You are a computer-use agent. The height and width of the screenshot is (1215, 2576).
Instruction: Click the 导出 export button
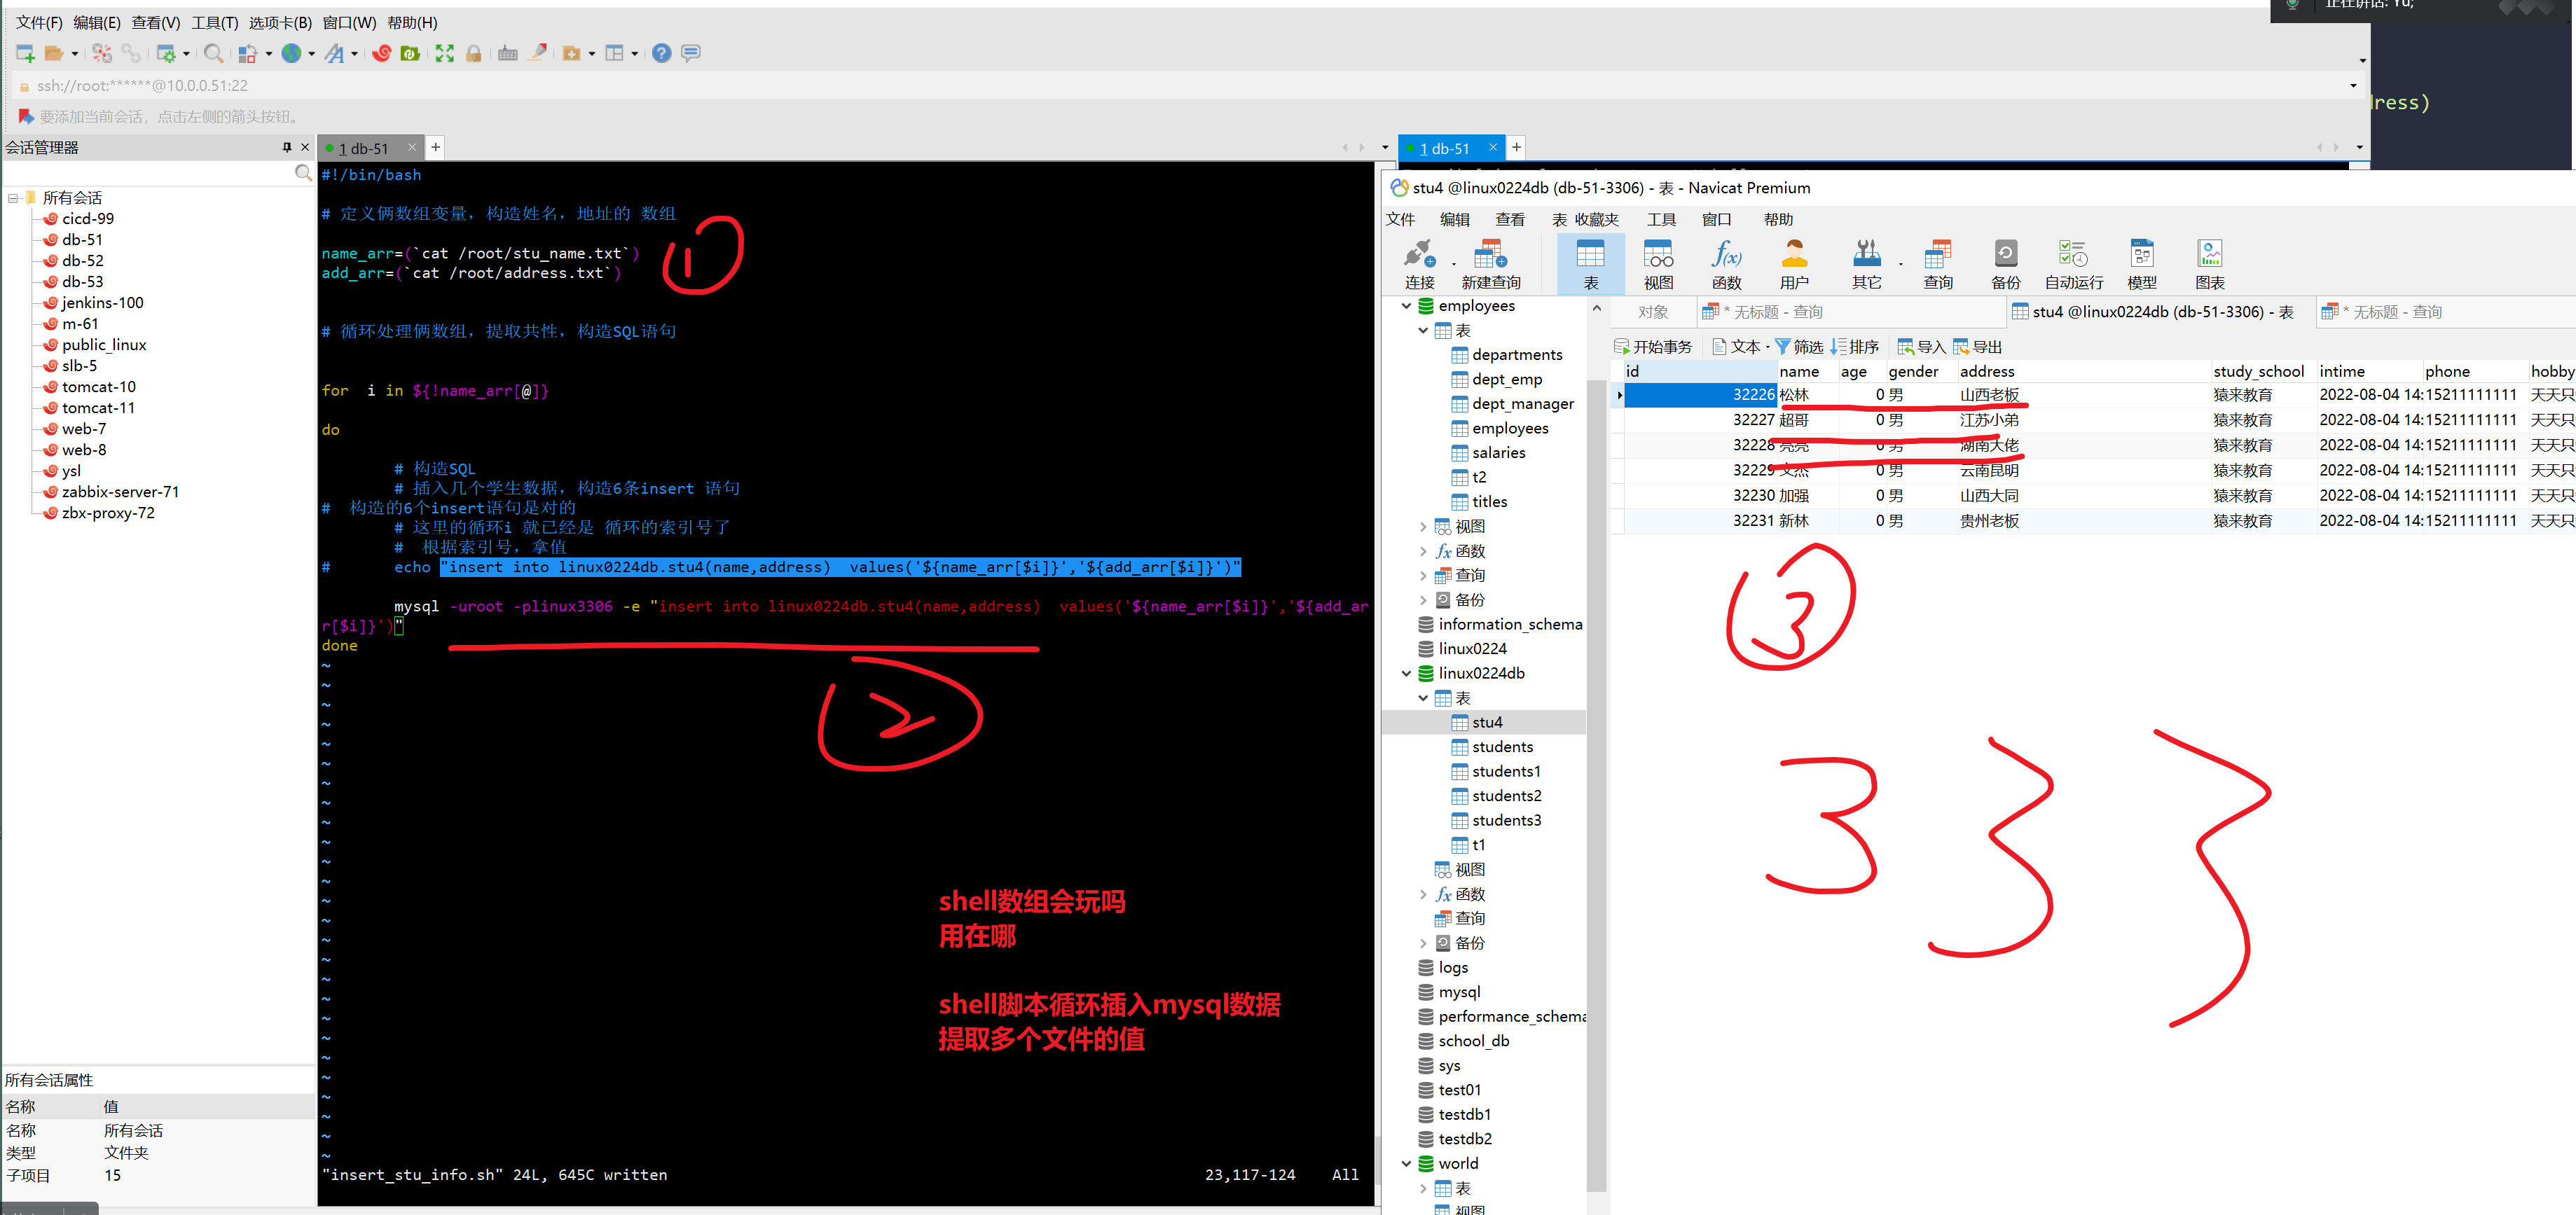[x=1977, y=347]
